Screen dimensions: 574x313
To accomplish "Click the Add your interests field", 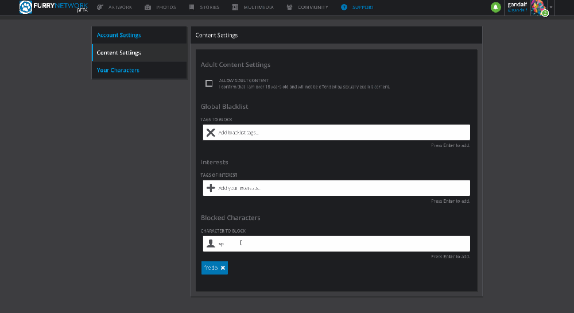I will click(342, 188).
